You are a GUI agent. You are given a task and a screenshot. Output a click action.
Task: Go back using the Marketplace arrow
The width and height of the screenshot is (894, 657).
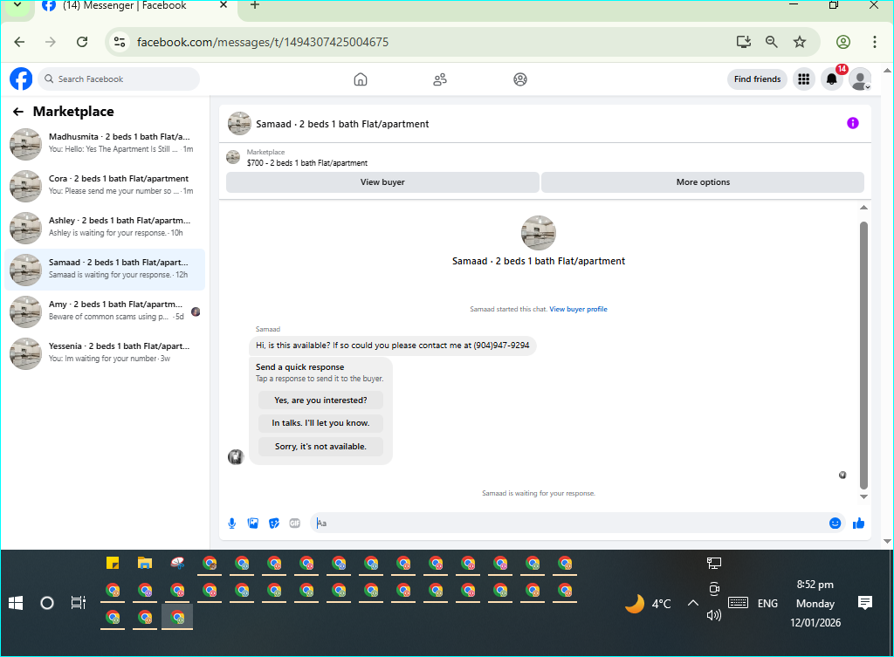pos(18,112)
